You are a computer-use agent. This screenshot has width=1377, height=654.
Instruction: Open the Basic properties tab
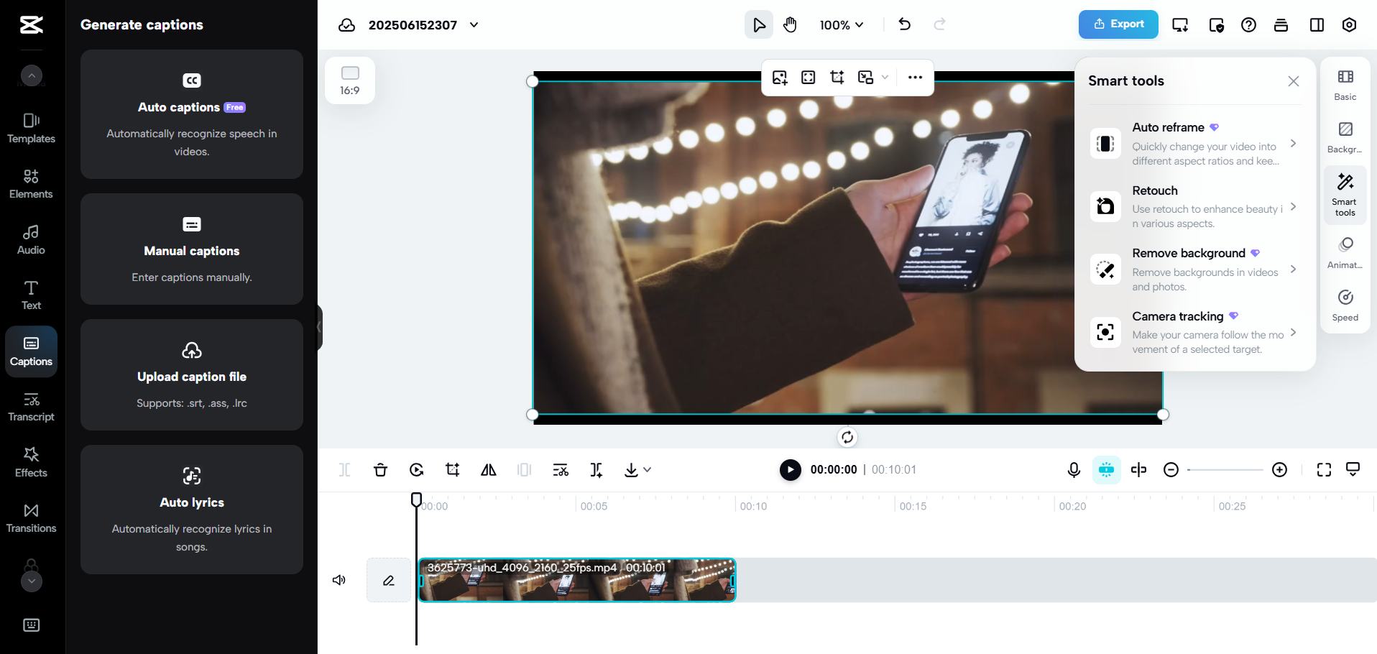tap(1345, 86)
